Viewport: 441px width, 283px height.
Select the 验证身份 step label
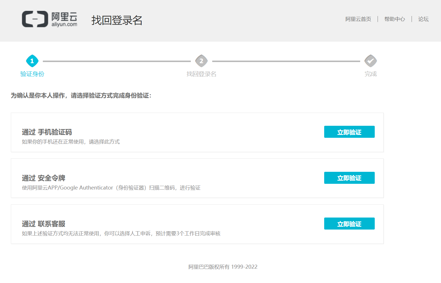(x=32, y=74)
